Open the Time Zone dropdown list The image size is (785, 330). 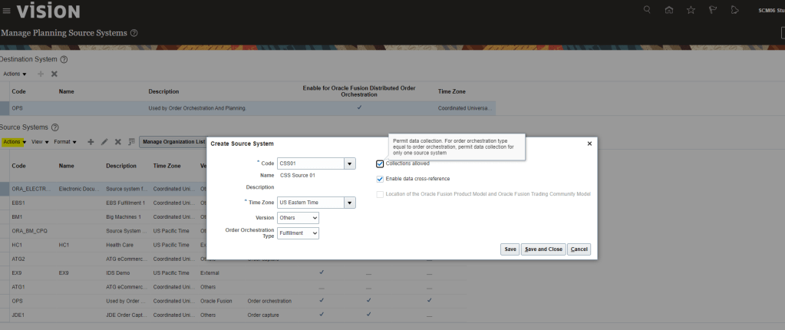coord(350,203)
